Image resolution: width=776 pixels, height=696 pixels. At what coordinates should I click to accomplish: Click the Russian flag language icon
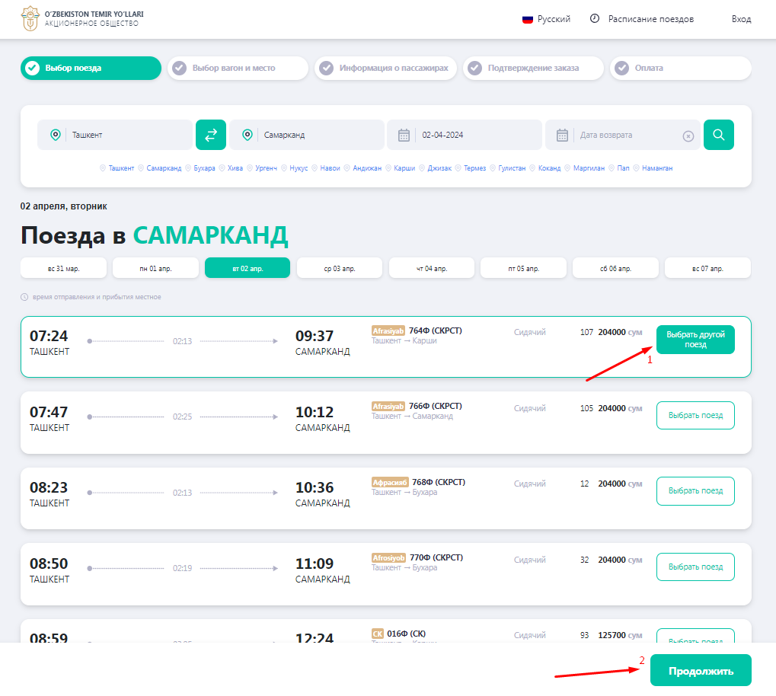(x=527, y=19)
